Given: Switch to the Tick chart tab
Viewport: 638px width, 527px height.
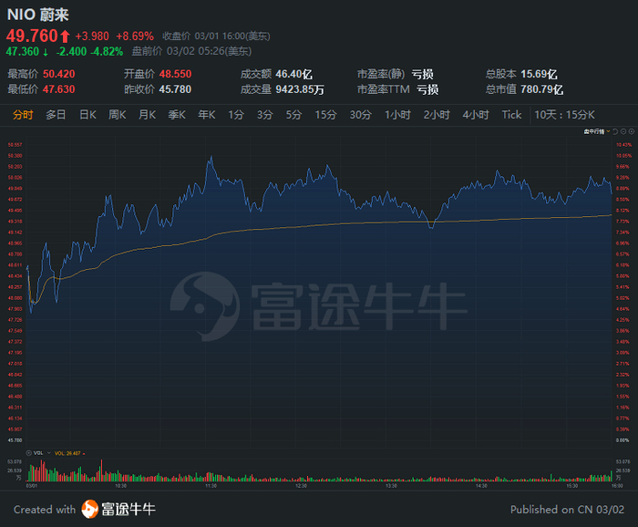Looking at the screenshot, I should click(511, 115).
